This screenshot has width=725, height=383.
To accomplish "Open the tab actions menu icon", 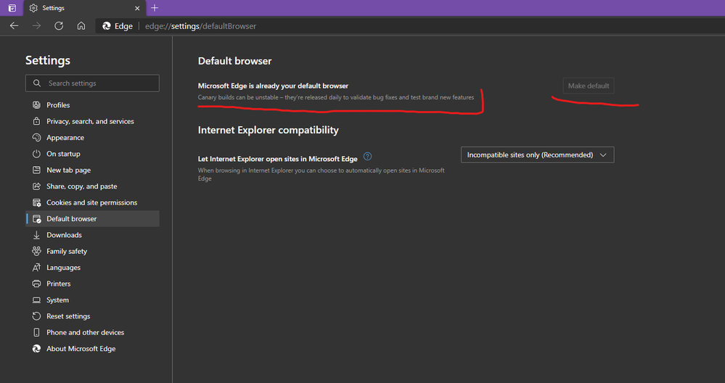I will point(12,8).
